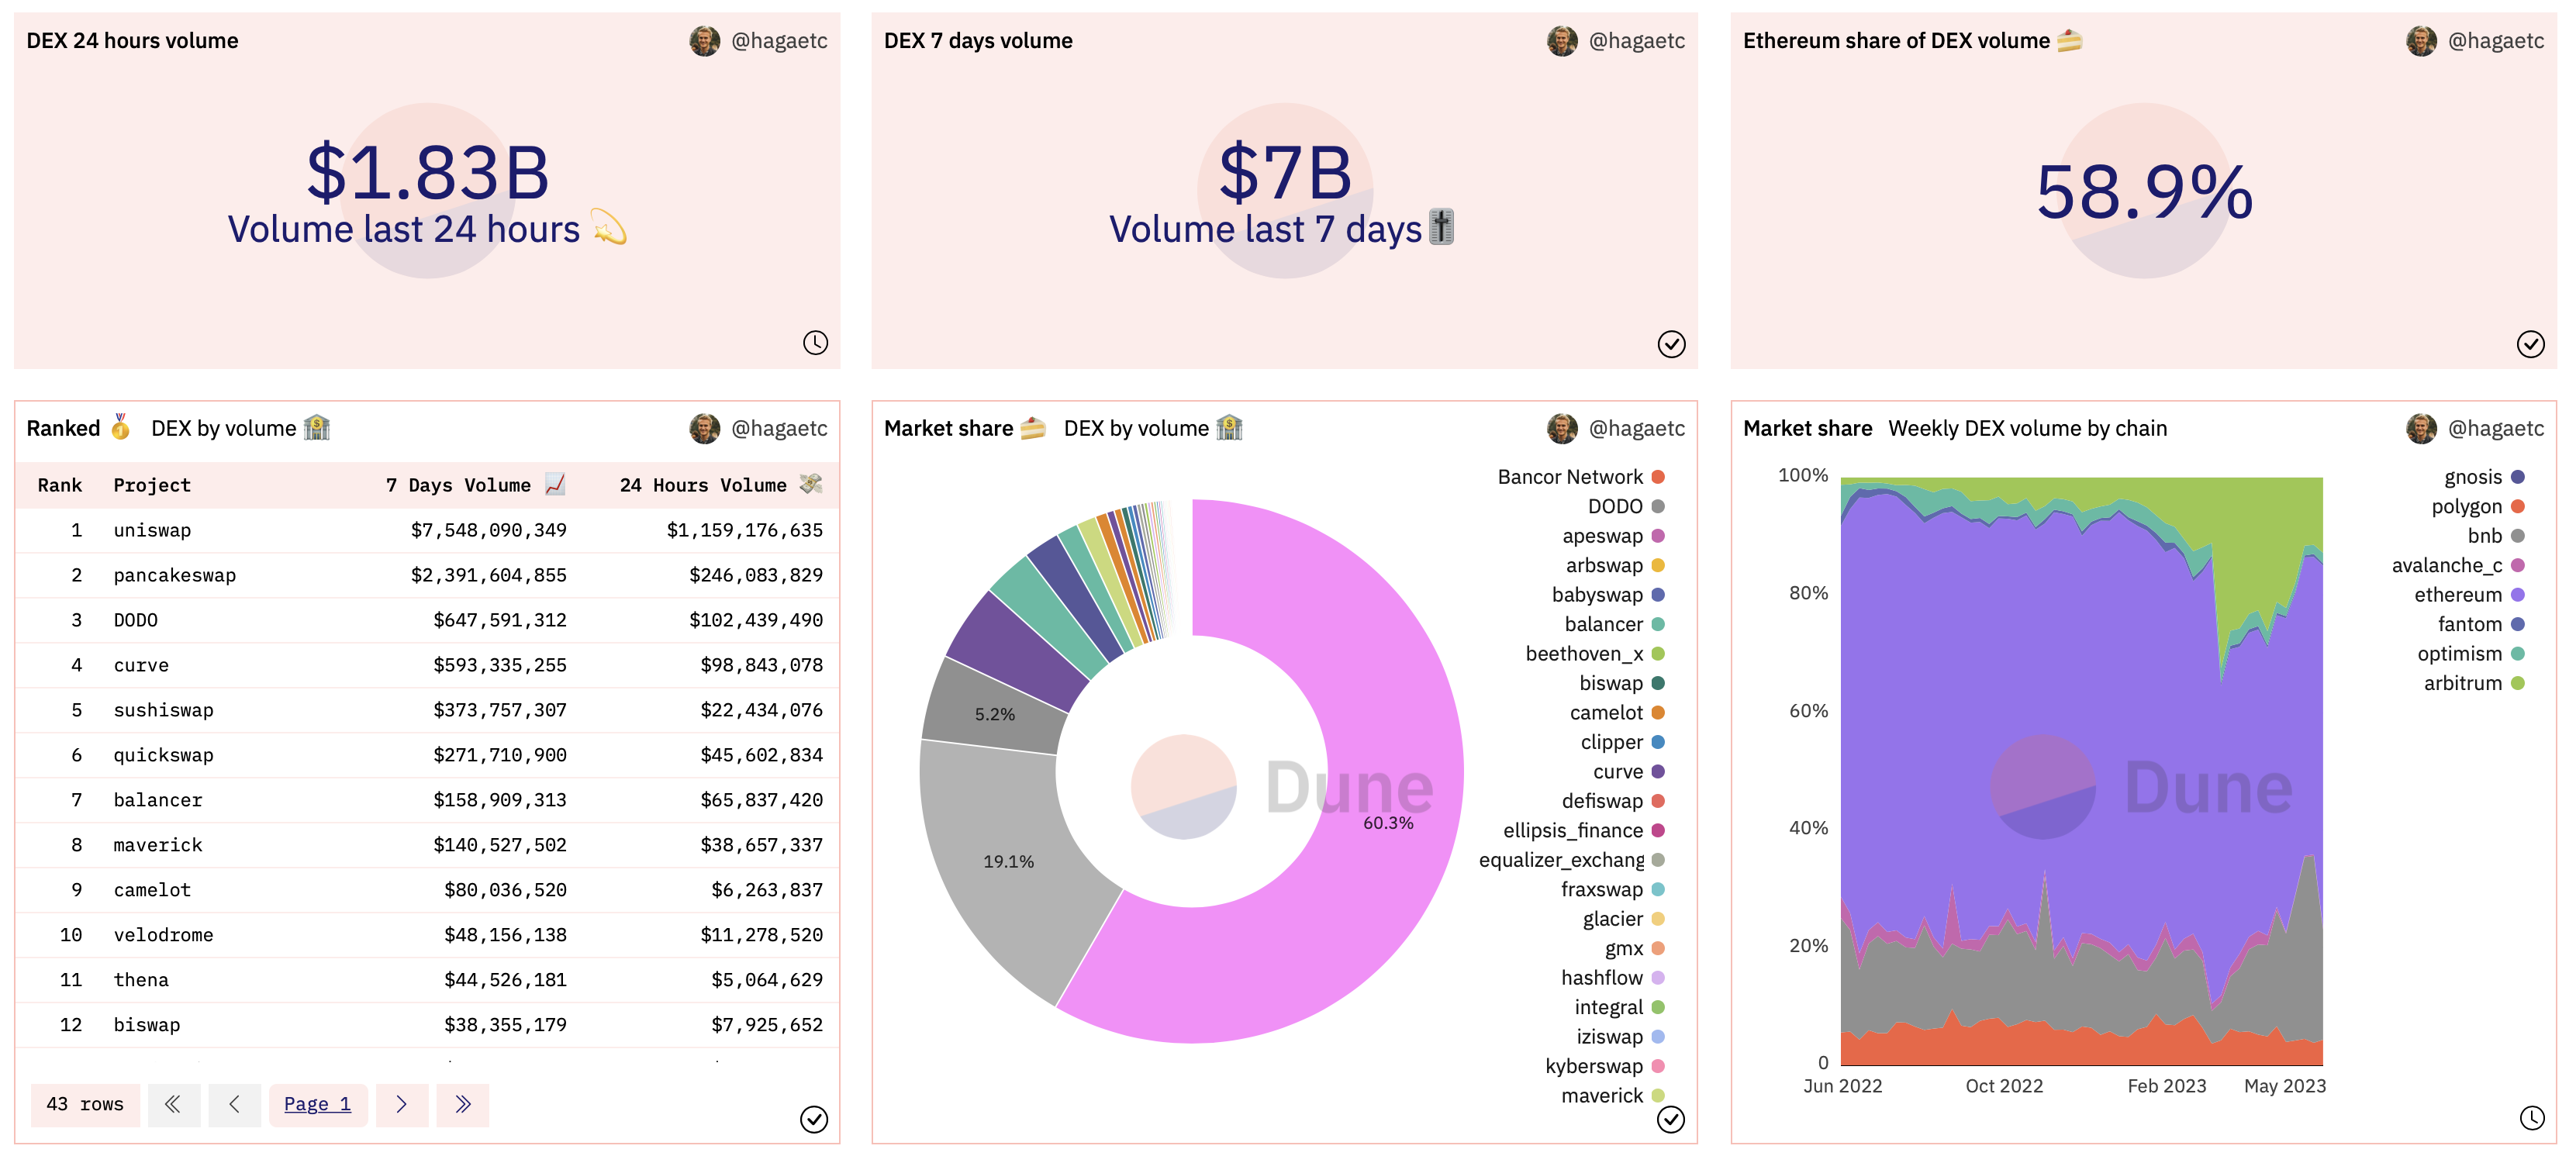The image size is (2576, 1163).
Task: Toggle ethereum series in chain legend
Action: pos(2458,595)
